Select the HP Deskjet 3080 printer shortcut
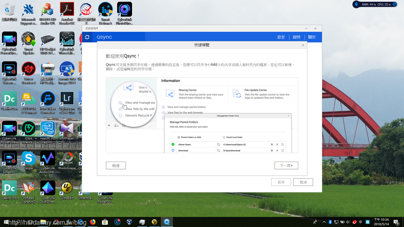The width and height of the screenshot is (404, 227). pos(48,43)
